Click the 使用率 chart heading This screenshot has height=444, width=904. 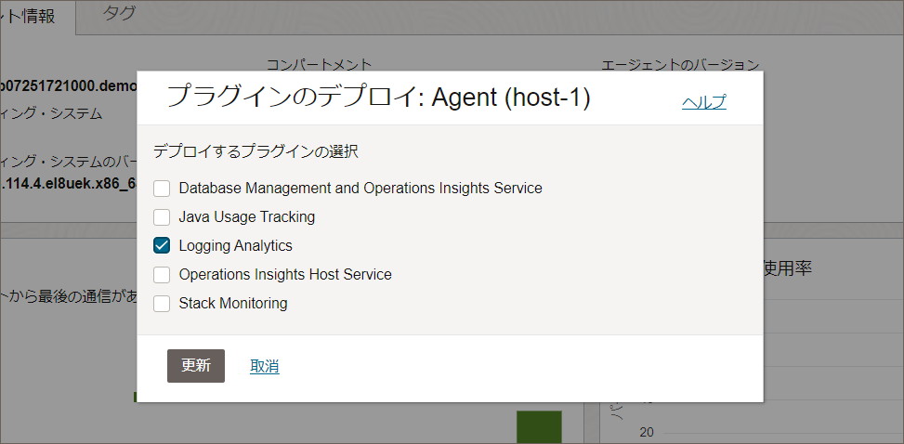coord(787,268)
